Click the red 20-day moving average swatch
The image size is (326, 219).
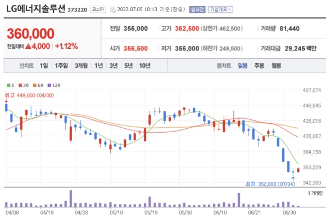pos(20,85)
